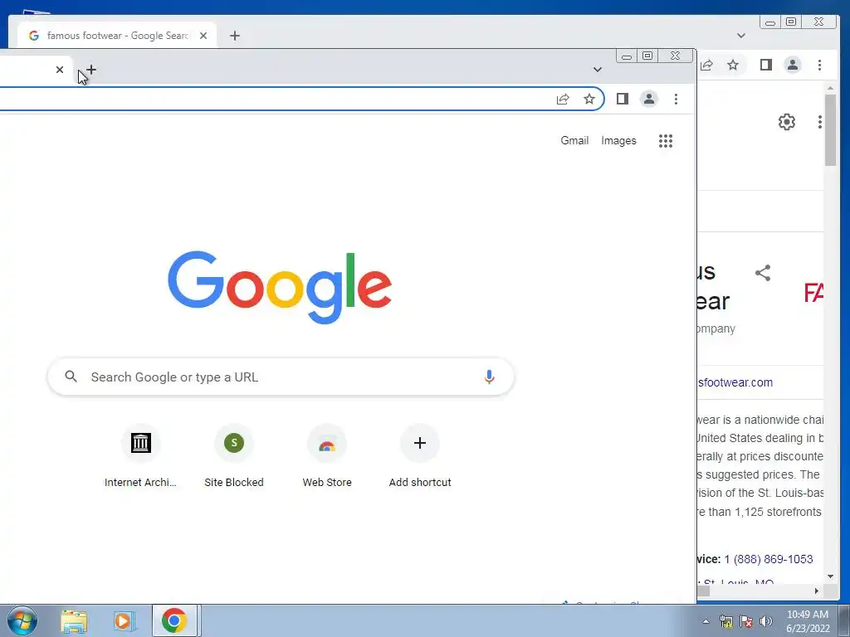
Task: Open the Chrome menu in front window
Action: click(x=676, y=100)
